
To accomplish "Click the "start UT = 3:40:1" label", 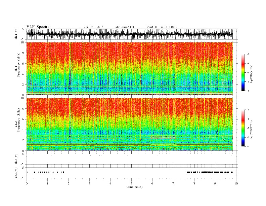I will [162, 27].
